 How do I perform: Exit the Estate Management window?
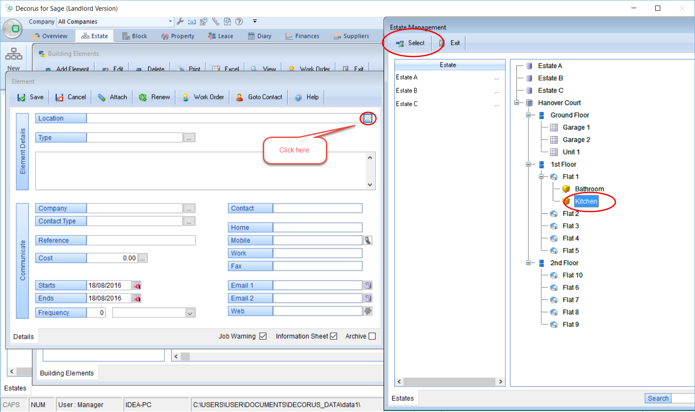(450, 43)
